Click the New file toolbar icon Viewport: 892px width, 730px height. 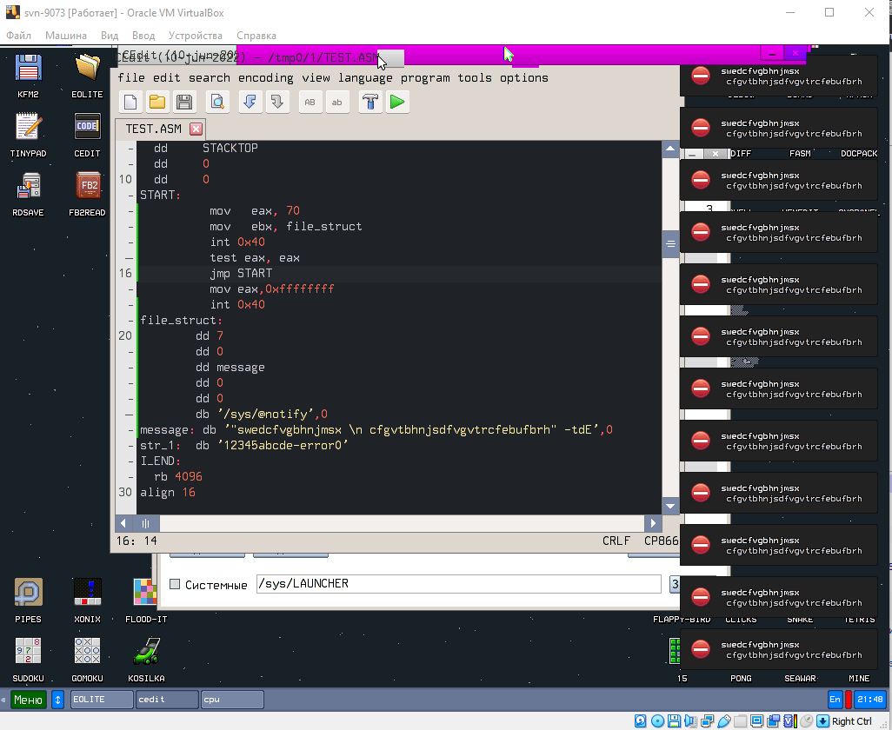pos(130,103)
